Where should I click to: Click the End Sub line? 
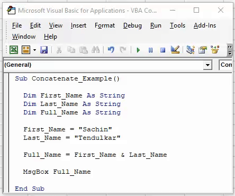(30, 189)
